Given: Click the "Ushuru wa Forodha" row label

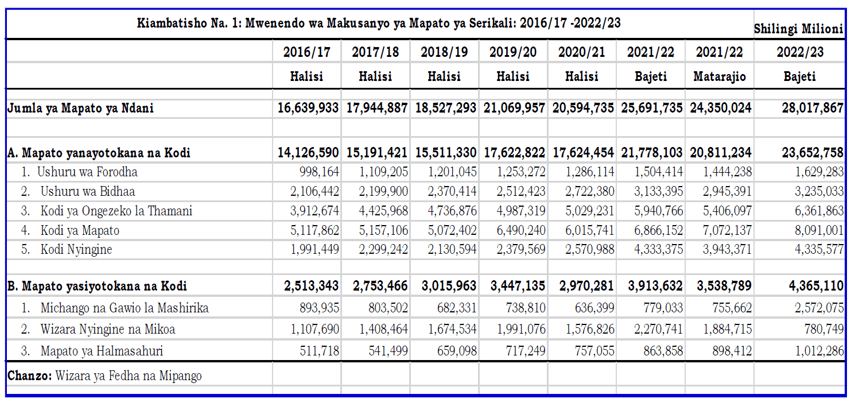Looking at the screenshot, I should (x=87, y=172).
